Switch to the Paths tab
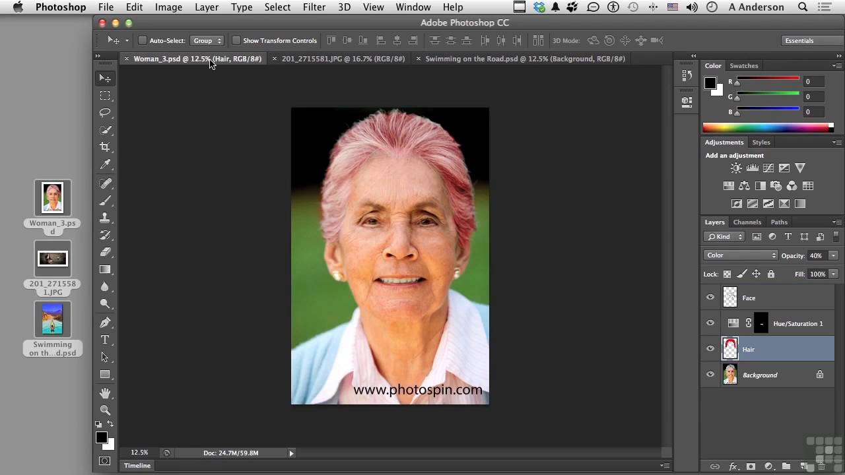Screen dimensions: 845x475 [x=779, y=222]
